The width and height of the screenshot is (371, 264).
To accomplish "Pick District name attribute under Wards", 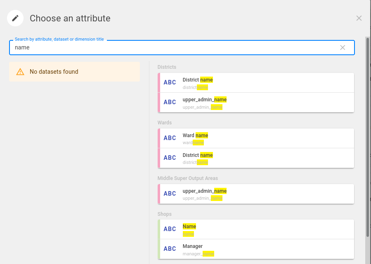I will 256,158.
